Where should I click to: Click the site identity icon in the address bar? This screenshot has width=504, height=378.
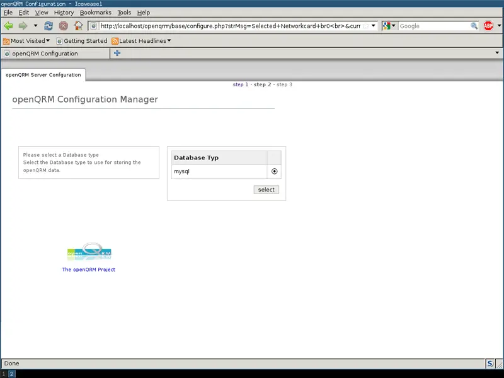[93, 26]
